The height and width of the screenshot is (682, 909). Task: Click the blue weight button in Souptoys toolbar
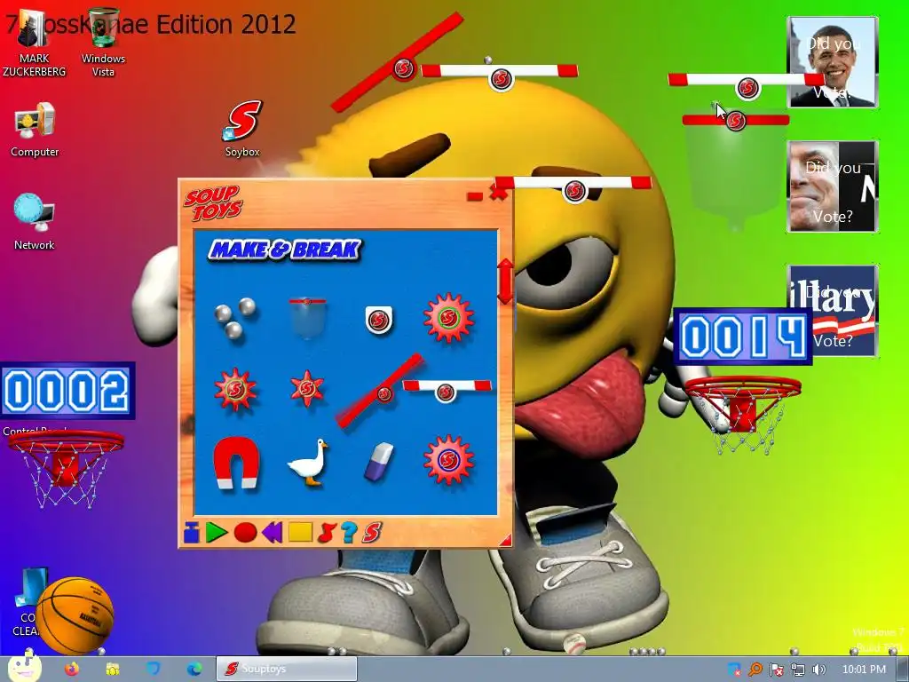[192, 532]
